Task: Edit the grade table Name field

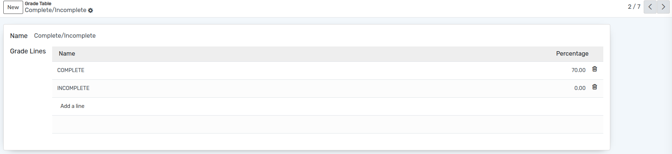Action: pyautogui.click(x=147, y=36)
